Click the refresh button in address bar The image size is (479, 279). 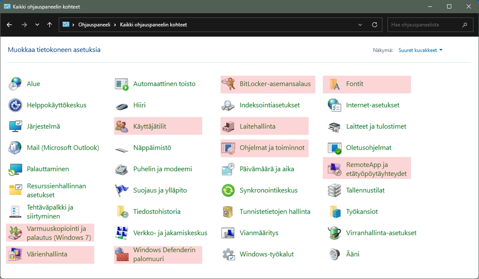(375, 25)
